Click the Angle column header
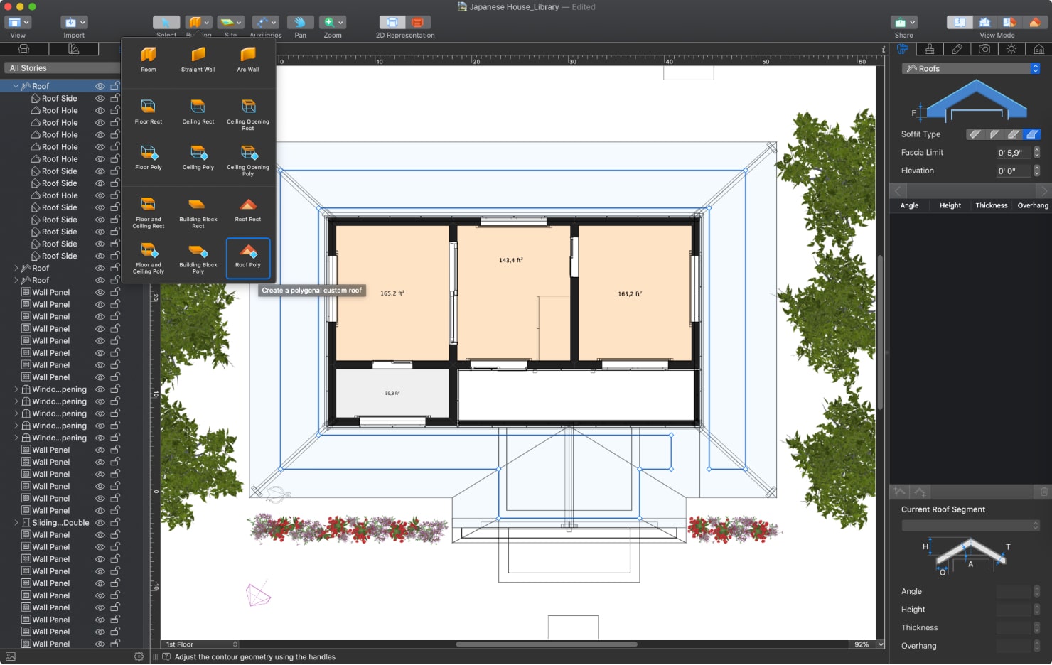 909,205
